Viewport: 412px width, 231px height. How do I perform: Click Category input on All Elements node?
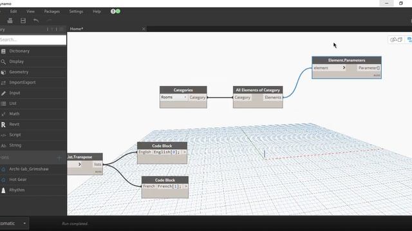click(242, 98)
